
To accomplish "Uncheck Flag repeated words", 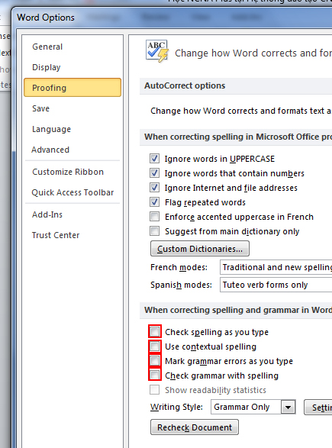I will pyautogui.click(x=155, y=202).
